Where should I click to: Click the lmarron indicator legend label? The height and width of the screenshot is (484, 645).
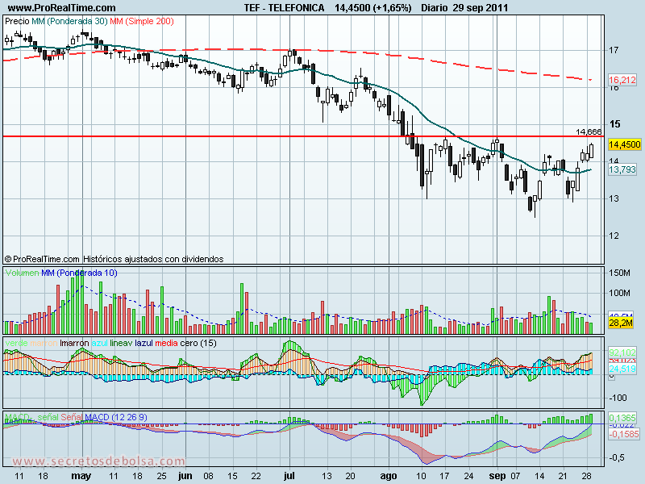click(74, 344)
